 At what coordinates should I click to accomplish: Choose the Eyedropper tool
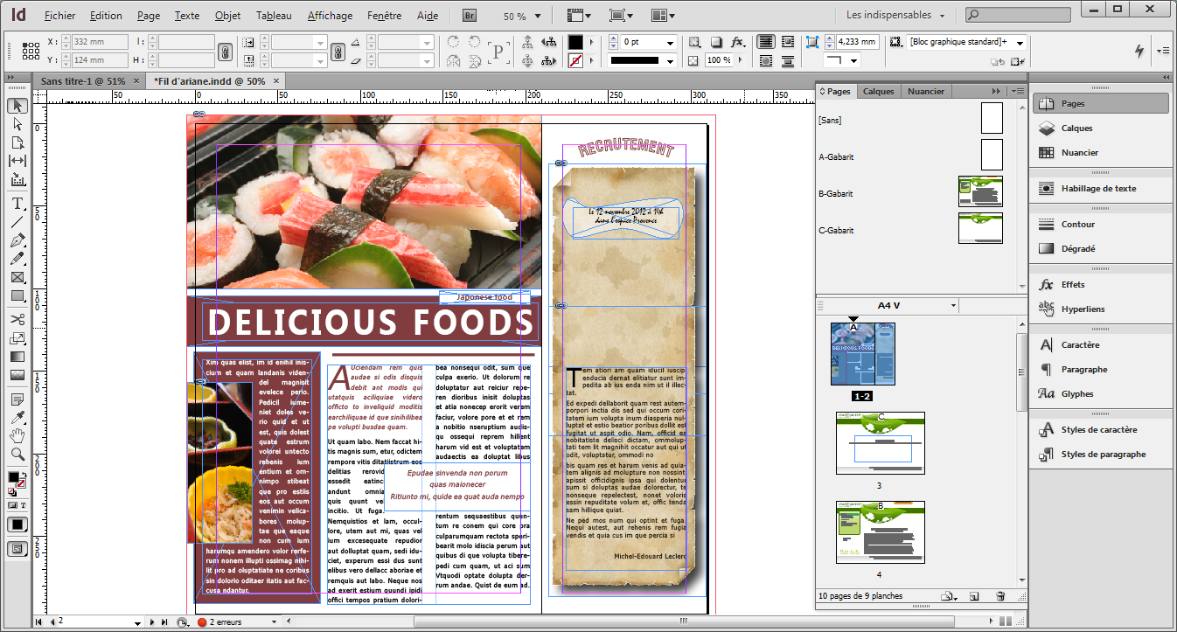click(17, 417)
